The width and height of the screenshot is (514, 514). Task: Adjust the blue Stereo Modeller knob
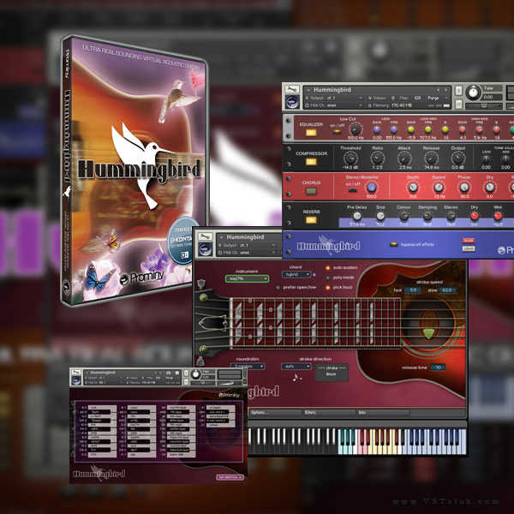[372, 188]
